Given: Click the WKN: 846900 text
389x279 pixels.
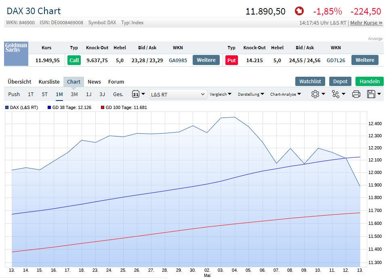Looking at the screenshot, I should (x=20, y=23).
